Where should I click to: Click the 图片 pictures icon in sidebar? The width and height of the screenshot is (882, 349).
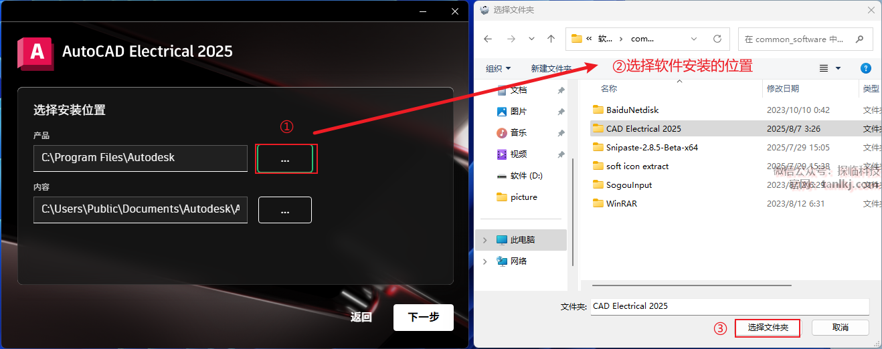[502, 111]
